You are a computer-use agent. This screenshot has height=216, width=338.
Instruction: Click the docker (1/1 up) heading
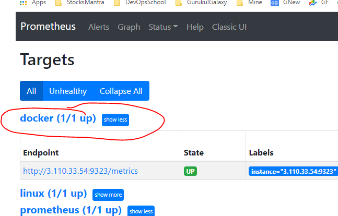[58, 118]
